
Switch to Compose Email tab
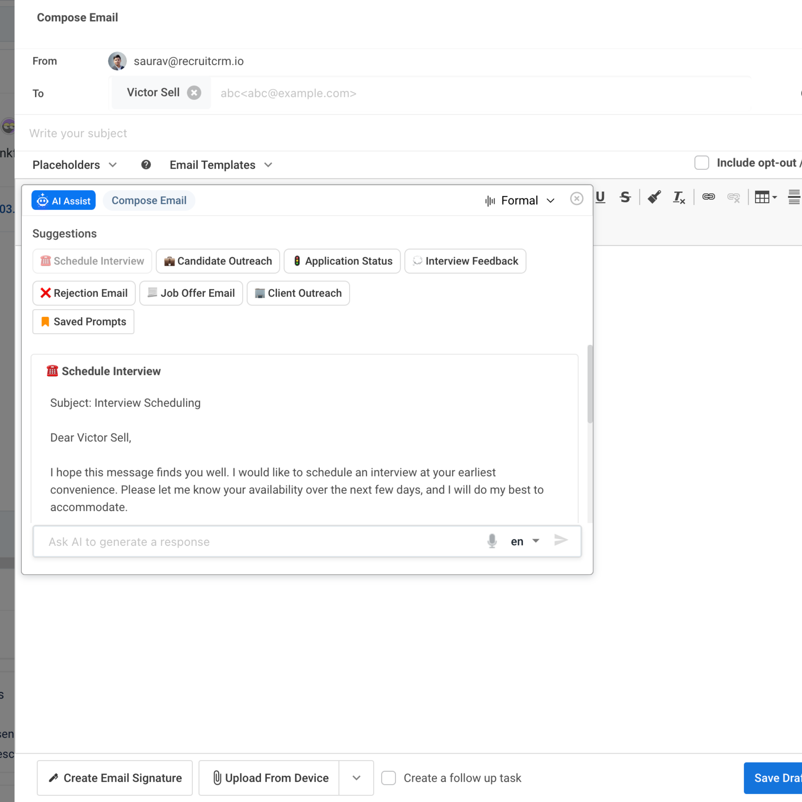tap(149, 200)
